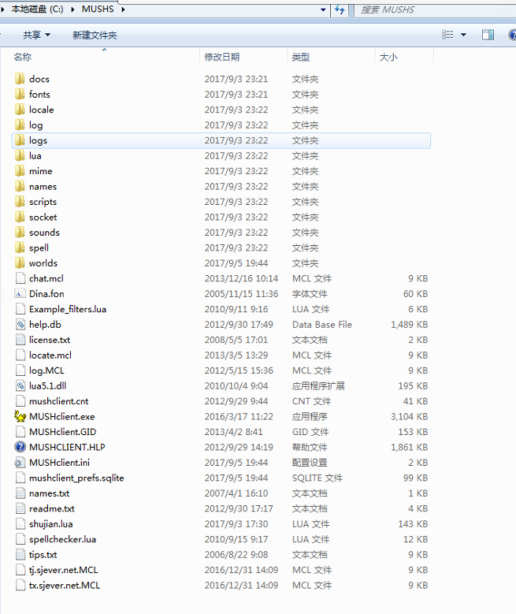This screenshot has width=516, height=614.
Task: Click the SQLITE 文件 type cell
Action: point(317,478)
